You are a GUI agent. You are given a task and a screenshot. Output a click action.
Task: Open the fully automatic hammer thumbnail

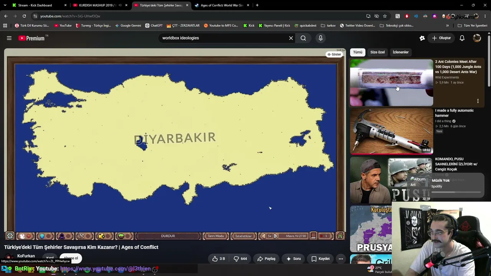point(391,131)
